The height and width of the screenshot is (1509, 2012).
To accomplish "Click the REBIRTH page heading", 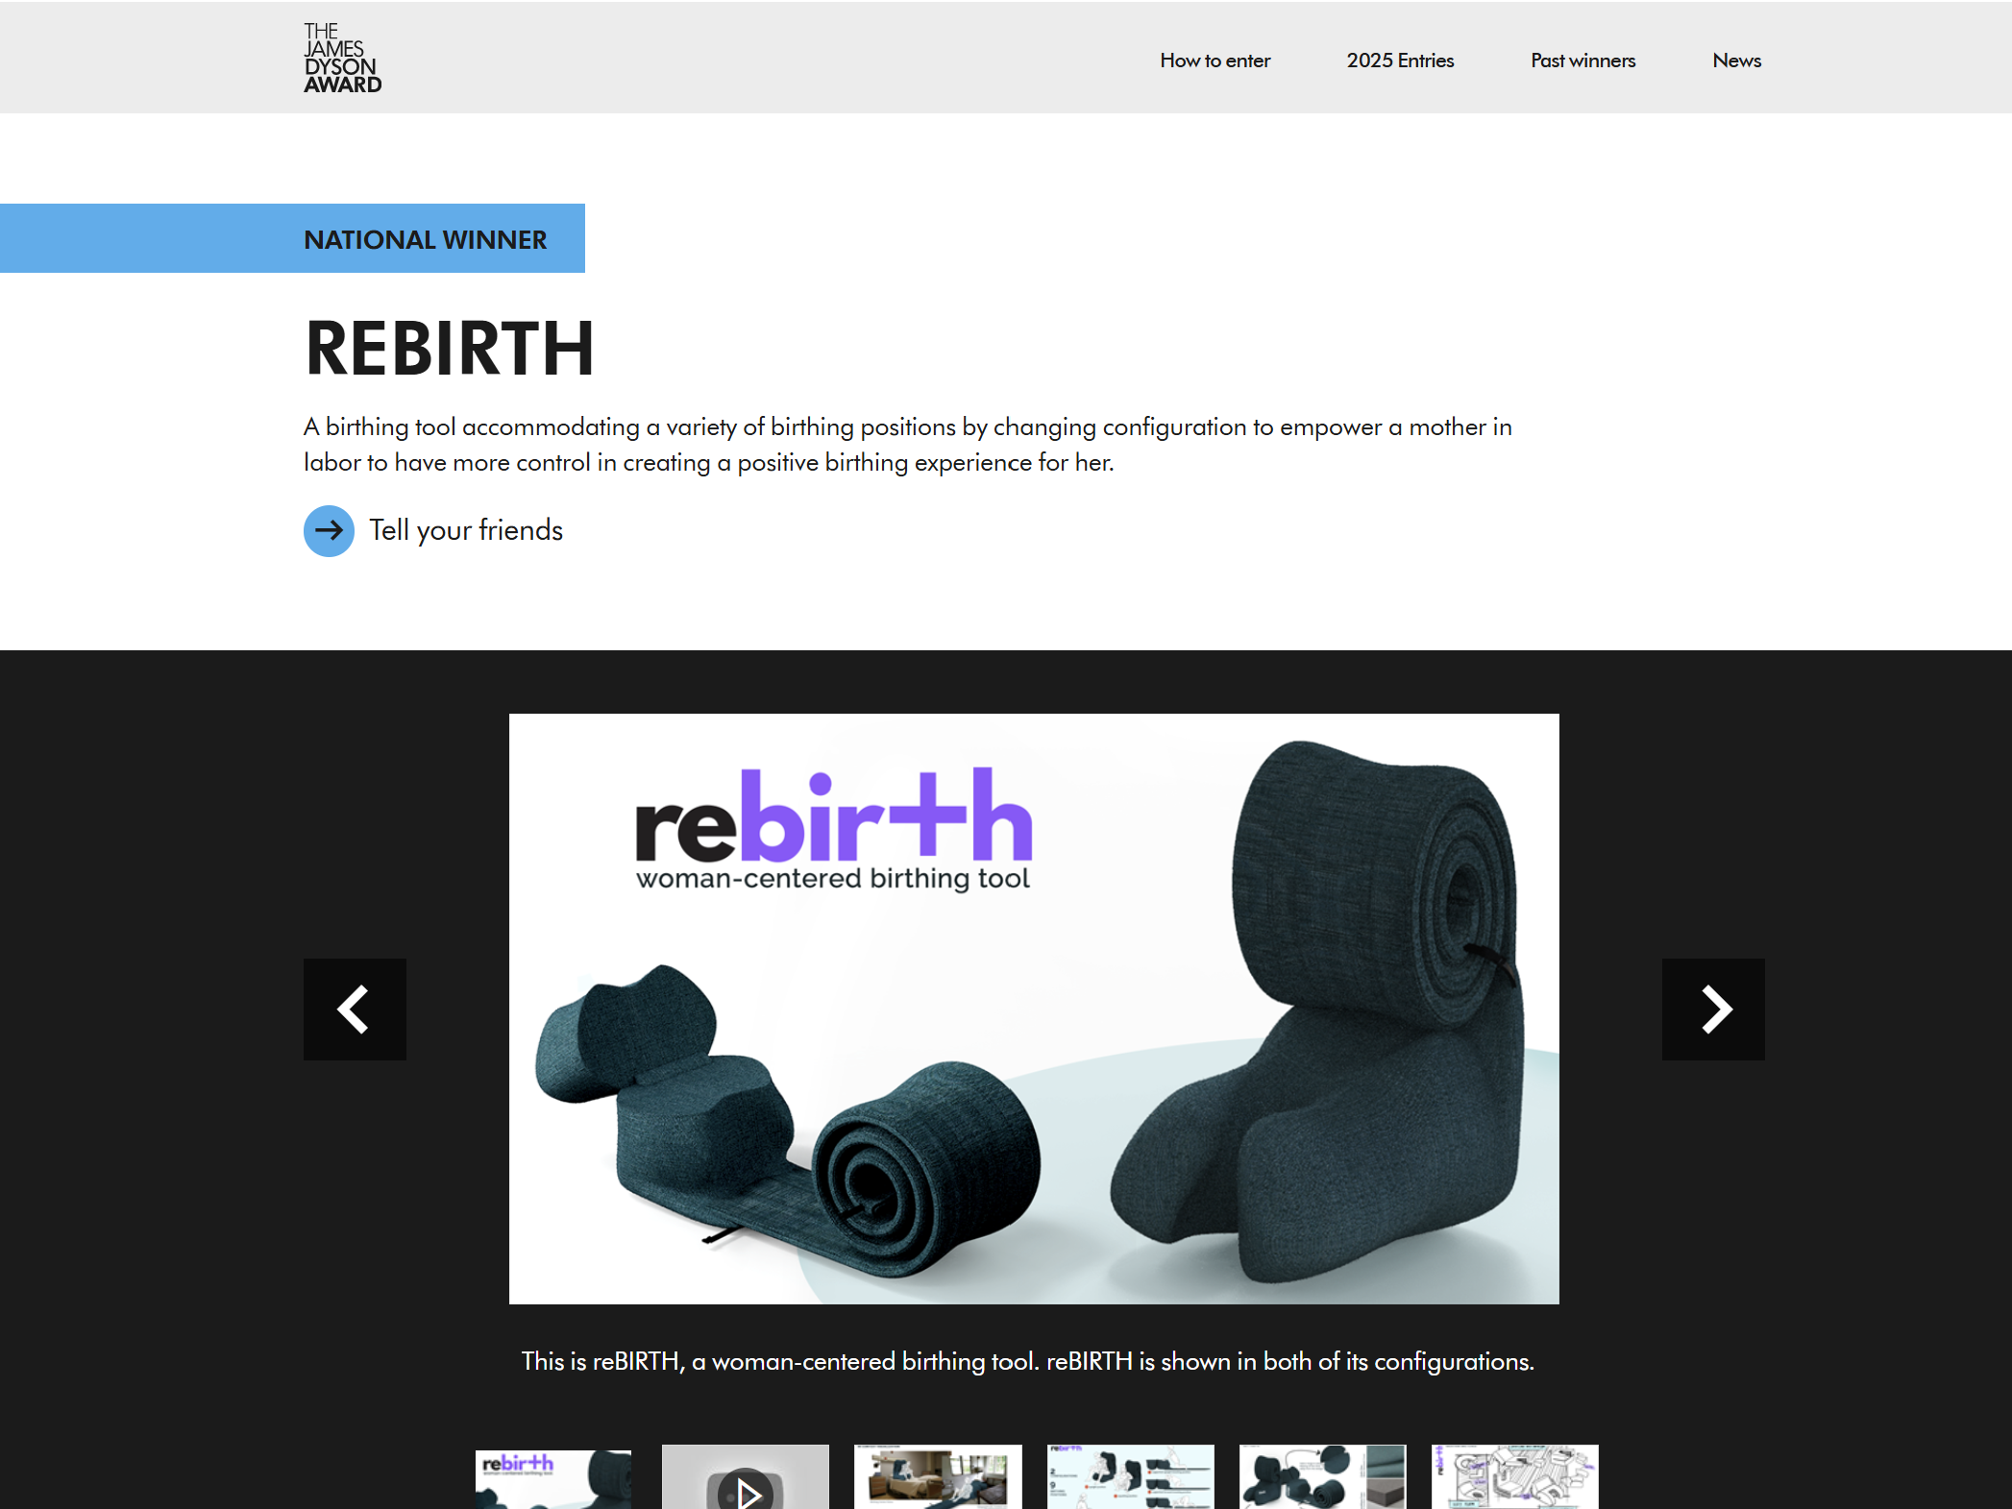I will point(450,348).
